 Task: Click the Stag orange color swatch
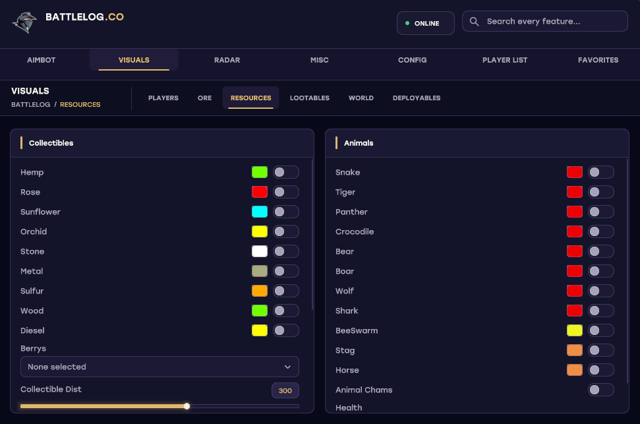[575, 350]
